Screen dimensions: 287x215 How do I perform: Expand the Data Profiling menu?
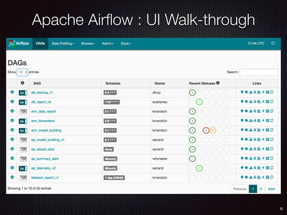tap(63, 44)
